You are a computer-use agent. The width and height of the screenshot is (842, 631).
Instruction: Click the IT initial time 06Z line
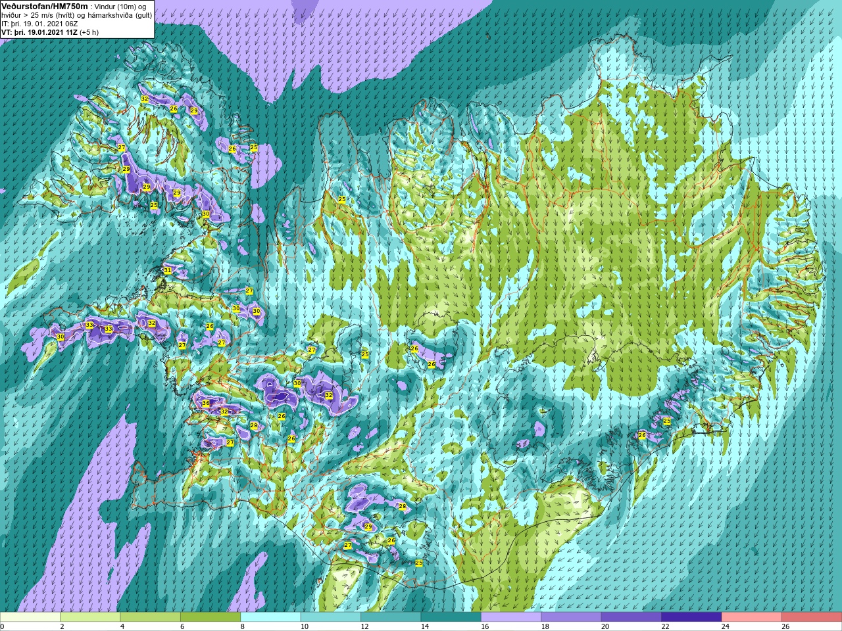[40, 24]
